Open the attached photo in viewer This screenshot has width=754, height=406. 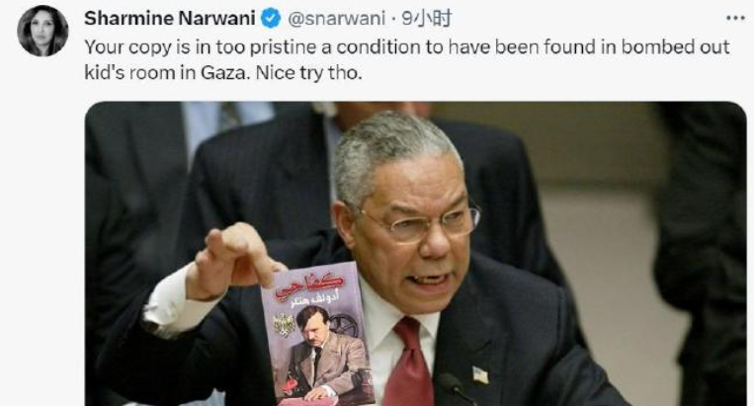(x=416, y=254)
